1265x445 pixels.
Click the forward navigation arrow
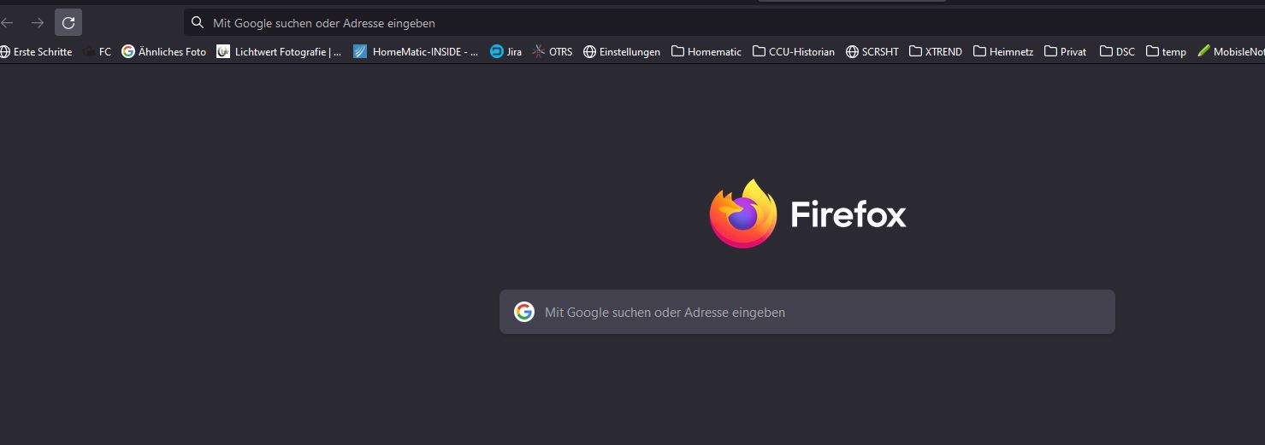(37, 22)
